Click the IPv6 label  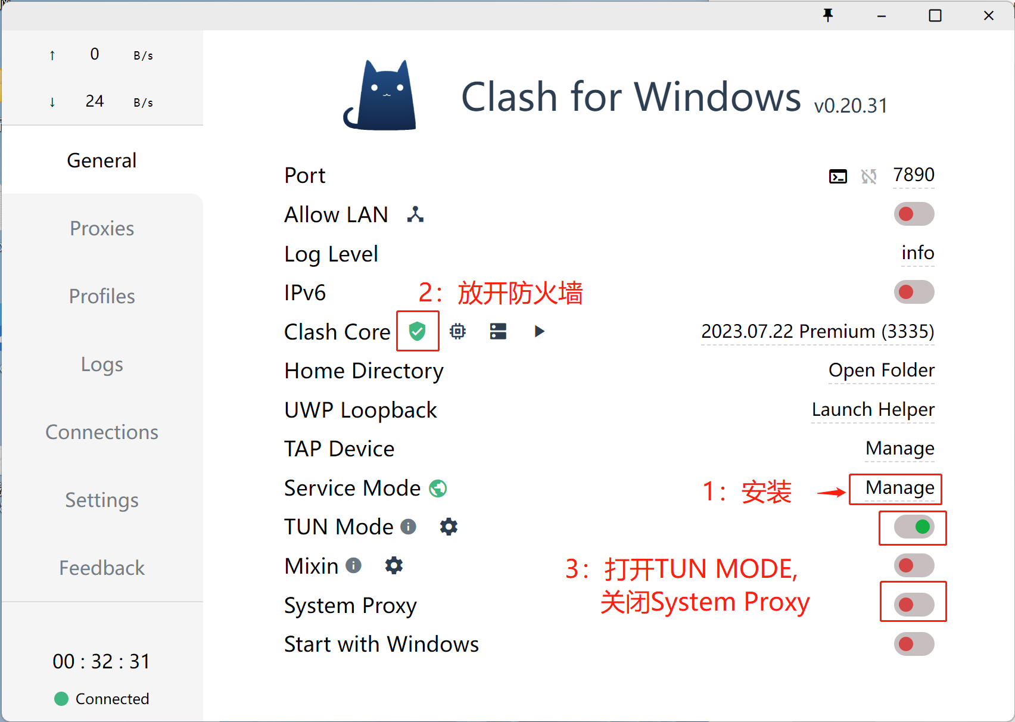tap(305, 292)
